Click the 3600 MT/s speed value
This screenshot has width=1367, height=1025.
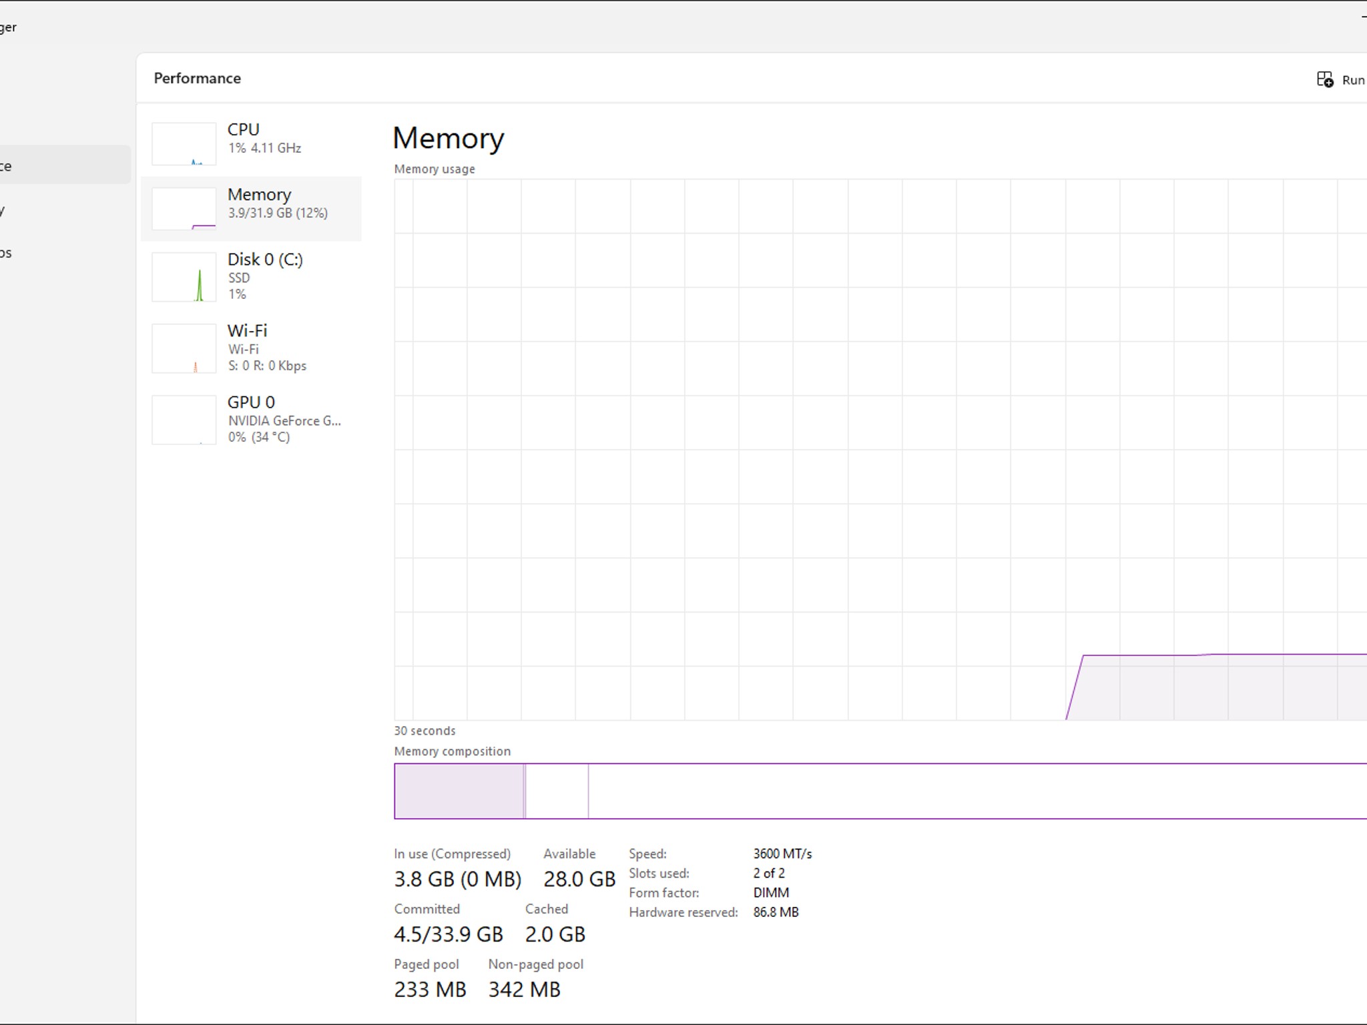pyautogui.click(x=782, y=853)
